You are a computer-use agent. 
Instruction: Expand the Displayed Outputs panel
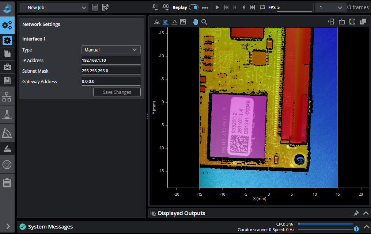(x=366, y=213)
